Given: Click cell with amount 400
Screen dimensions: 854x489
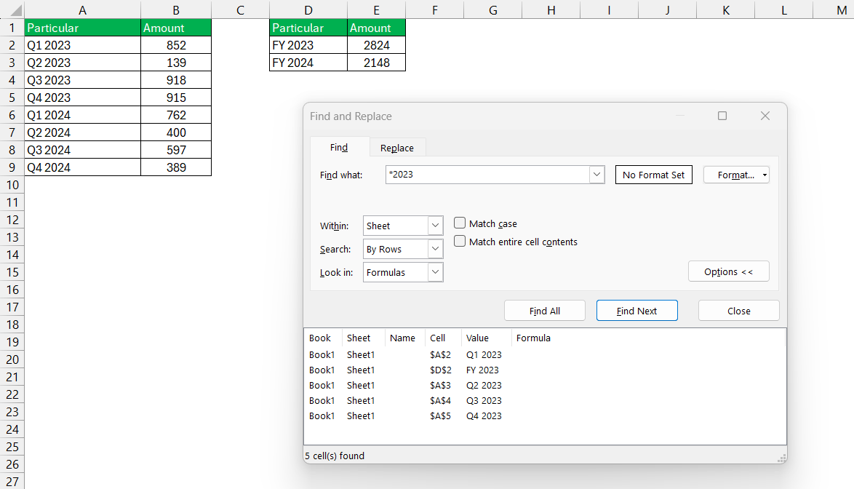Looking at the screenshot, I should click(176, 132).
